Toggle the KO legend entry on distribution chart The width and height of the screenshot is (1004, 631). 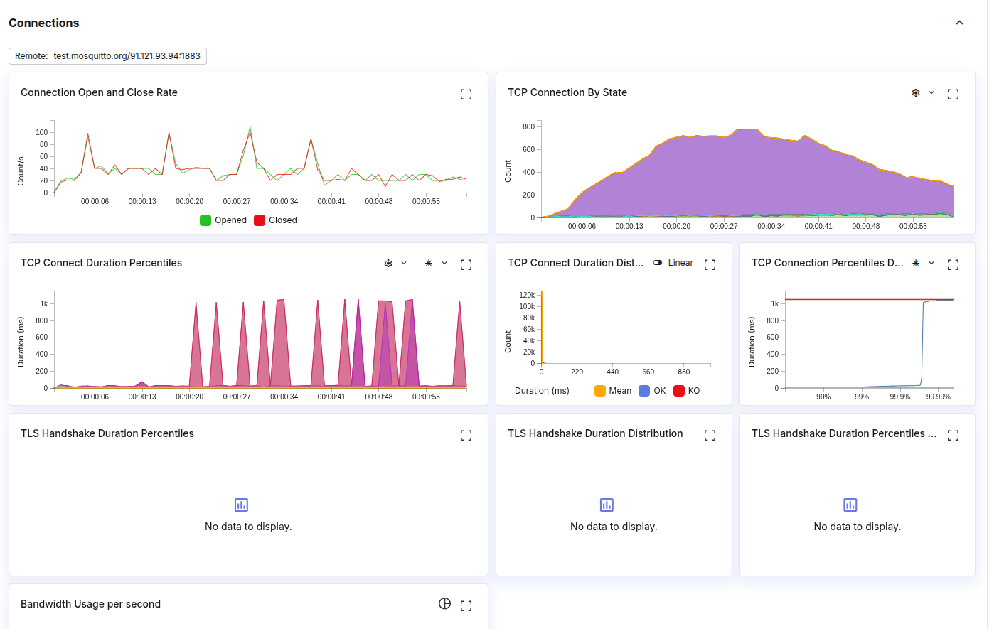[x=687, y=391]
